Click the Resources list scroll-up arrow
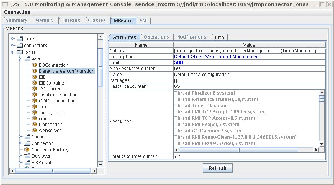This screenshot has width=334, height=185. (x=322, y=92)
